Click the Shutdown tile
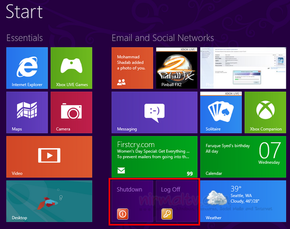290x229 pixels. [x=132, y=201]
